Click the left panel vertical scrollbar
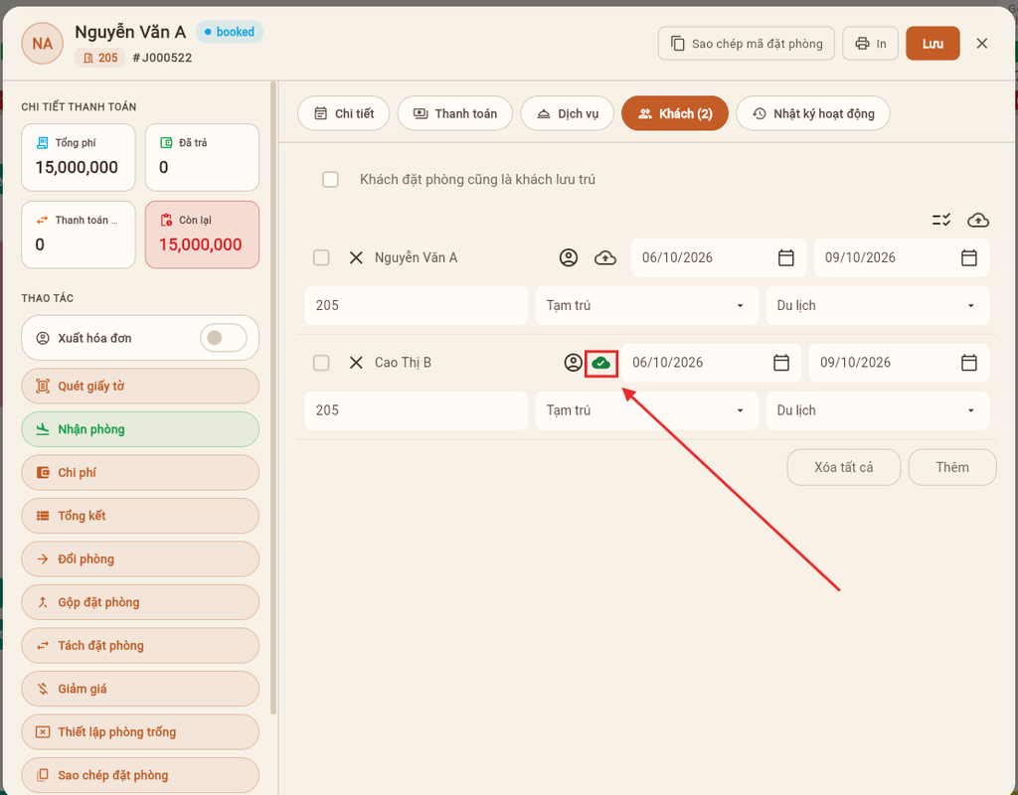Image resolution: width=1018 pixels, height=795 pixels. coord(273,397)
